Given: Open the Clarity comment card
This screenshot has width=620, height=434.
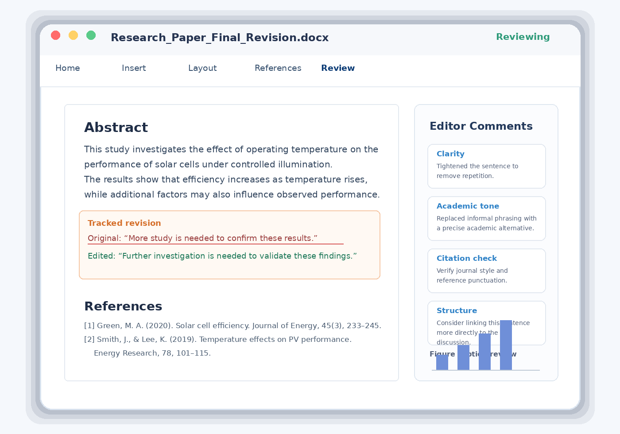Looking at the screenshot, I should pos(487,166).
